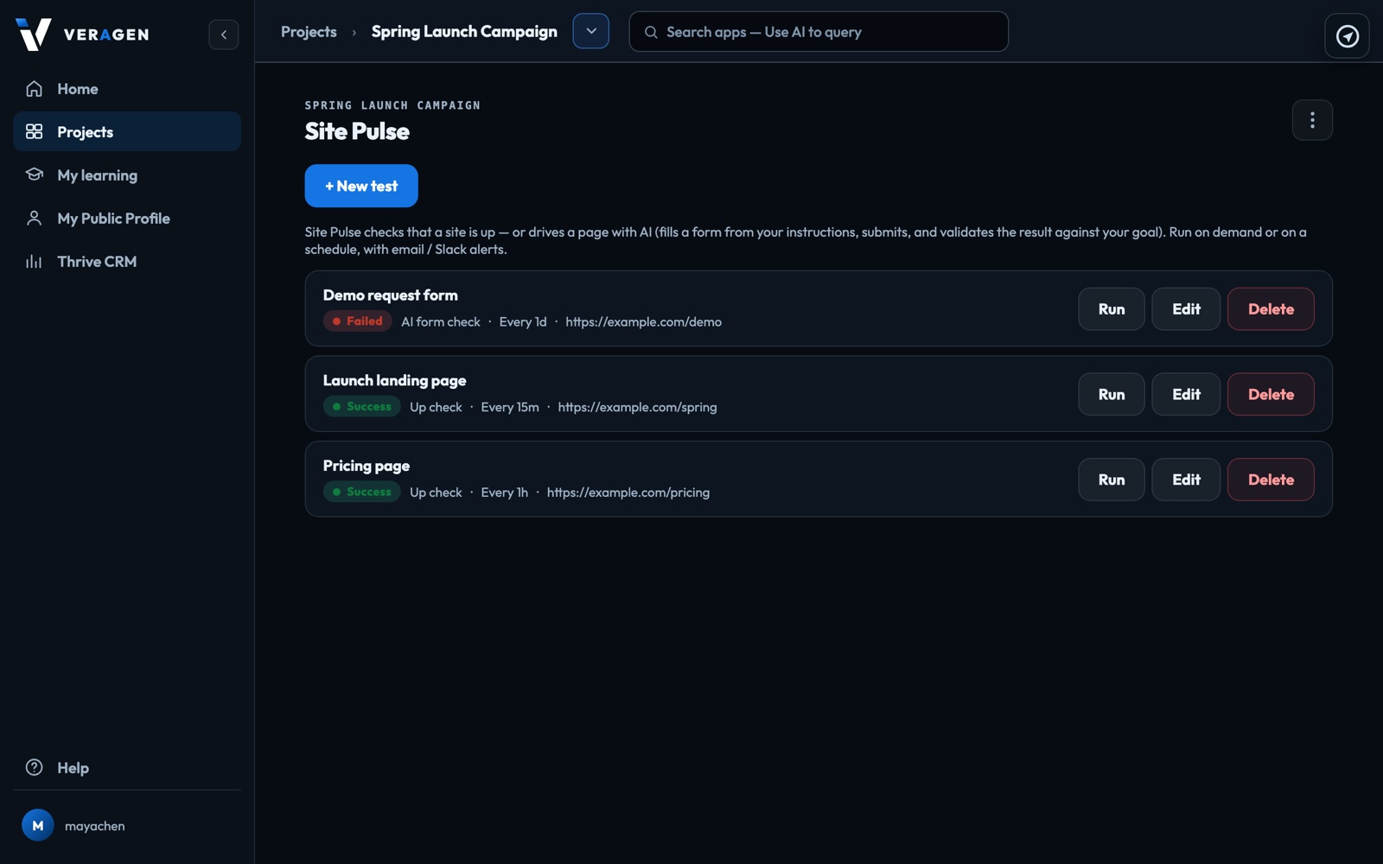The height and width of the screenshot is (864, 1383).
Task: Create a test with + New test
Action: click(x=361, y=186)
